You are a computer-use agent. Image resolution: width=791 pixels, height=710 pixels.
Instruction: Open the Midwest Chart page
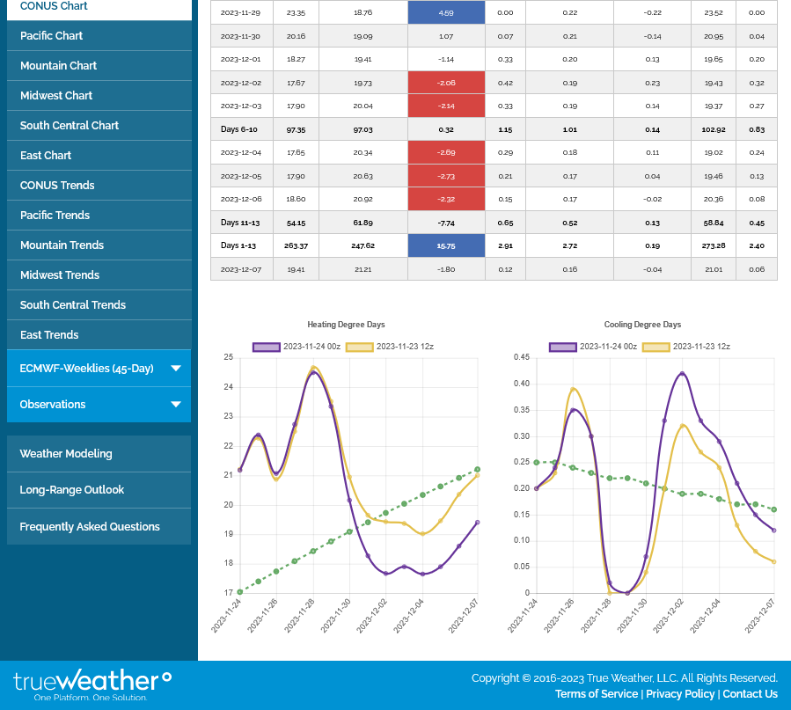56,96
